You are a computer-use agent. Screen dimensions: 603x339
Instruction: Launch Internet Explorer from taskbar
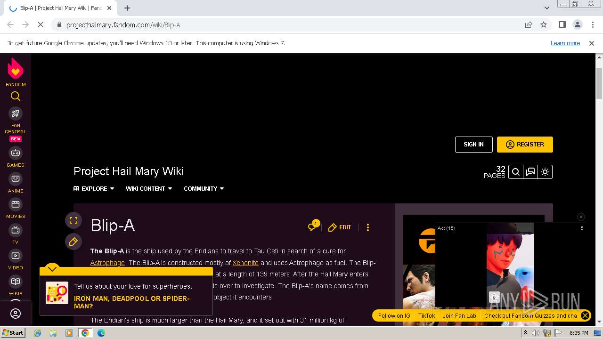coord(37,333)
